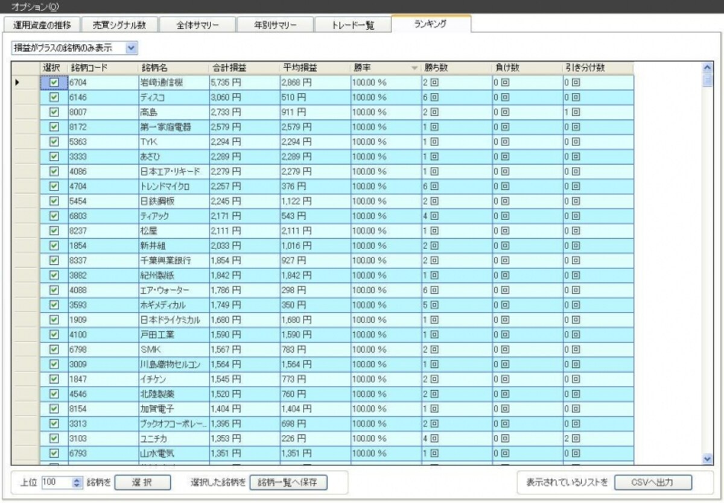The width and height of the screenshot is (724, 503).
Task: Sort by the 平均損益 column header
Action: [x=314, y=68]
